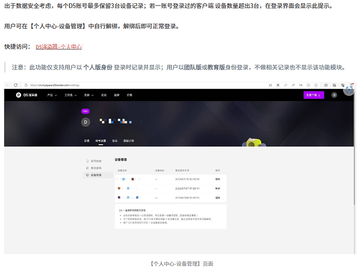
Task: Expand the 资源 dropdown in the D5 navbar
Action: 89,95
